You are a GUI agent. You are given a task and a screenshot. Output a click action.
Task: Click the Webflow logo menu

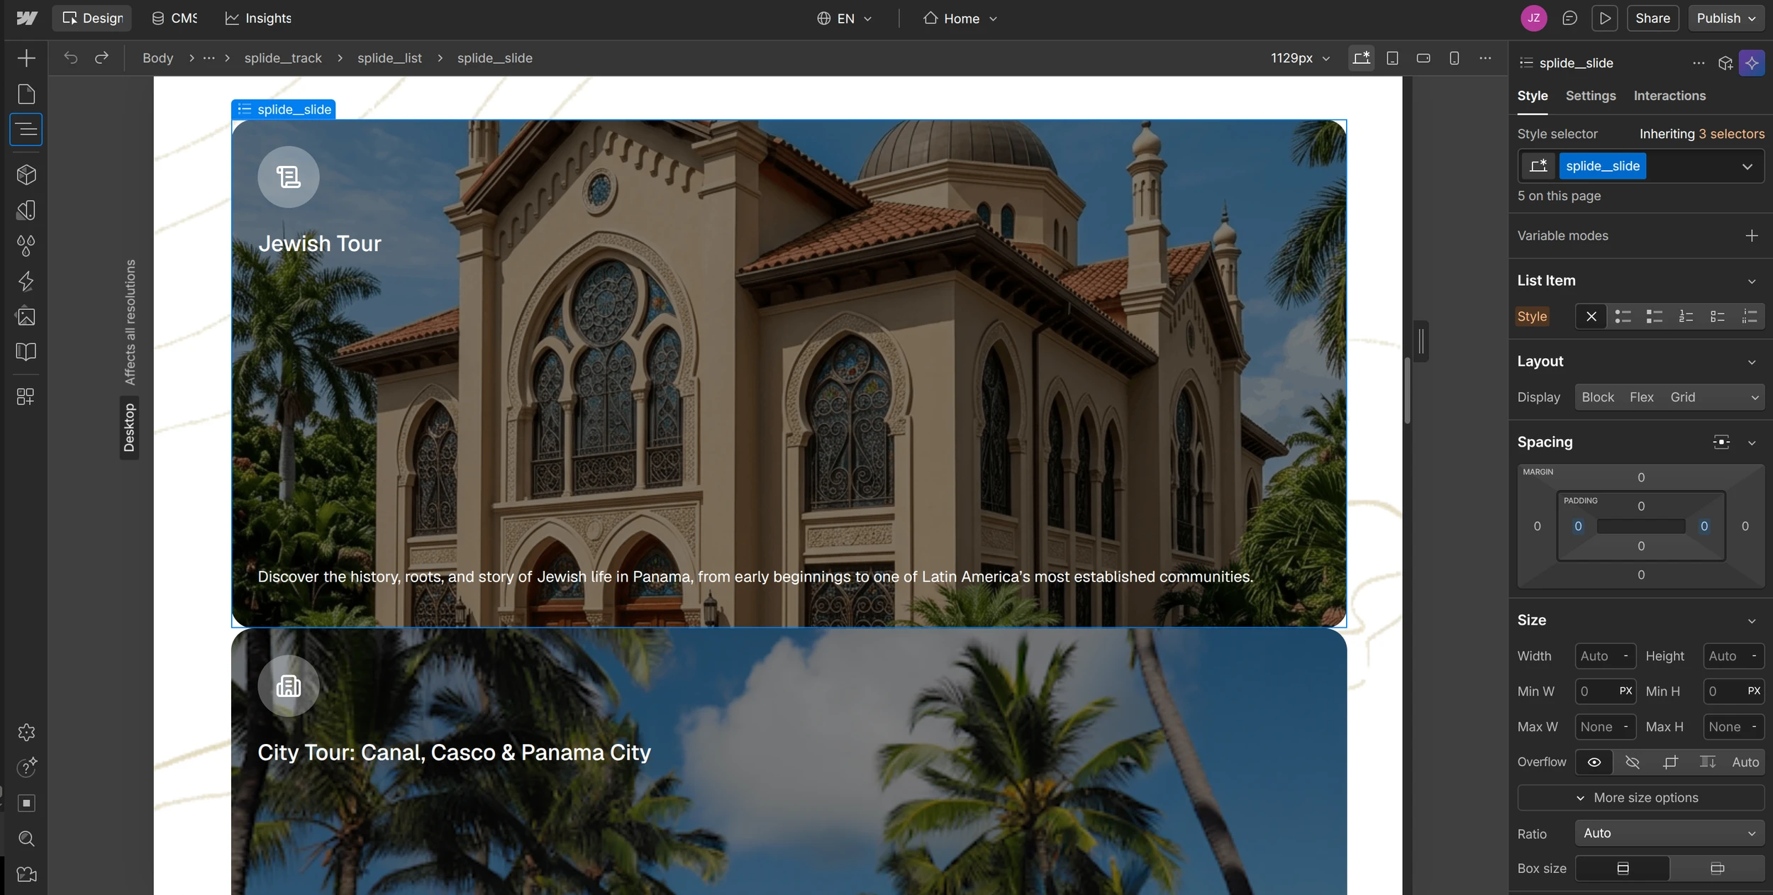tap(26, 18)
